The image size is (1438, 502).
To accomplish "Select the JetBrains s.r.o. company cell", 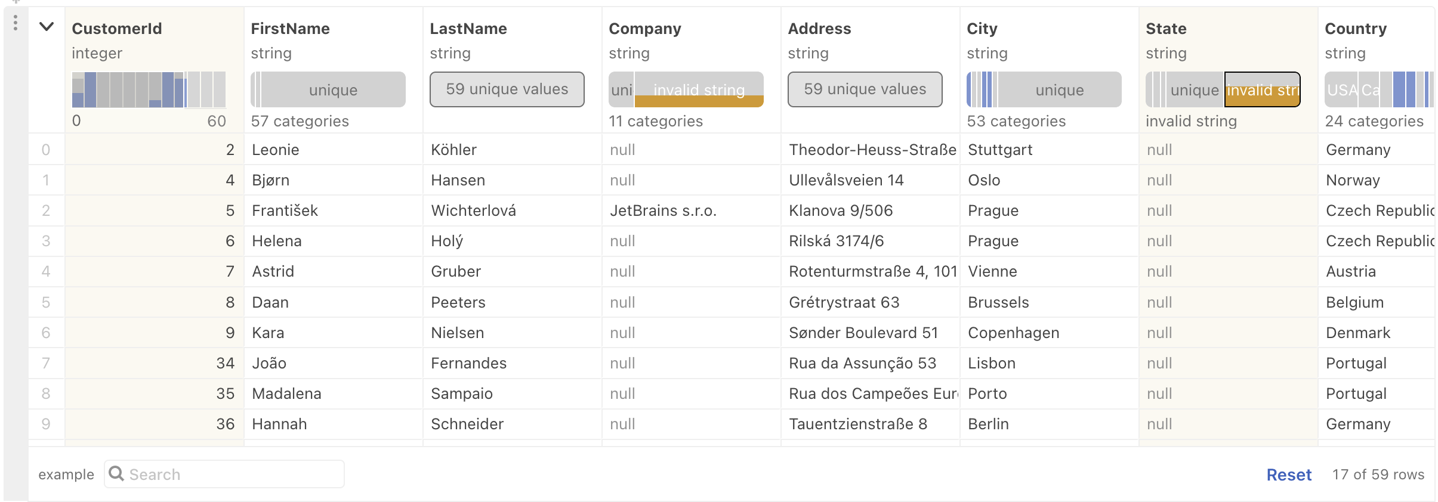I will (x=663, y=210).
